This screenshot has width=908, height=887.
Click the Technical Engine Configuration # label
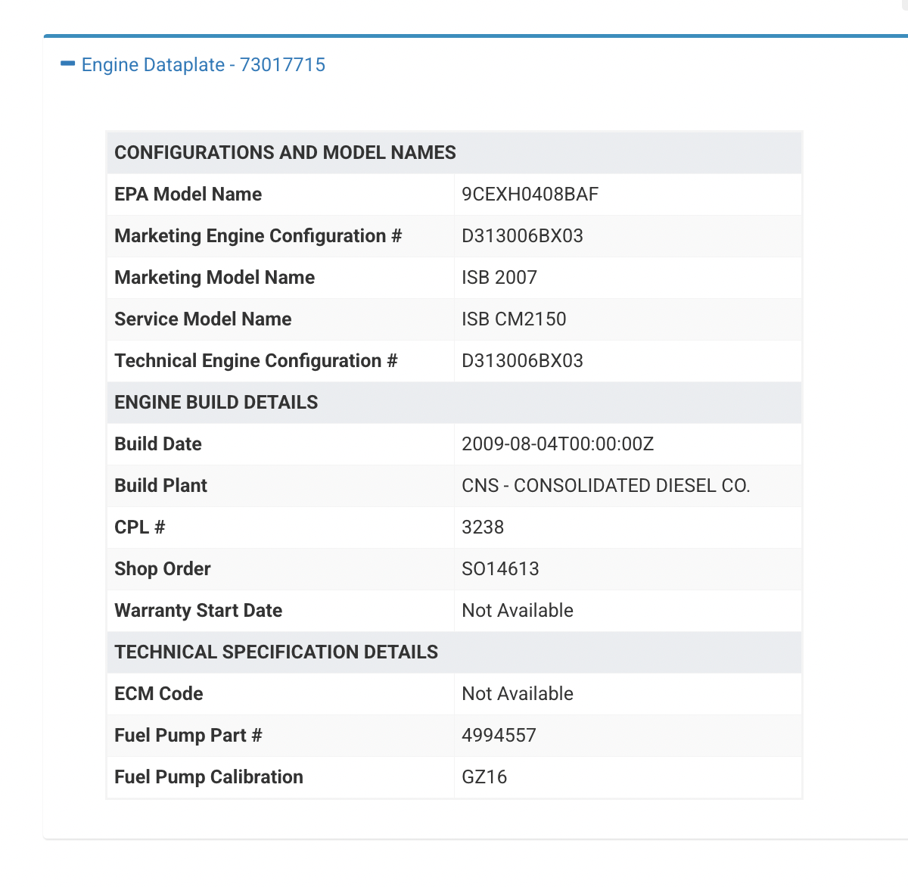256,361
